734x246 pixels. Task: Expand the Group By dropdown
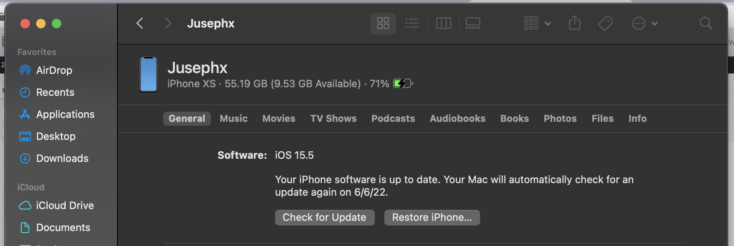537,24
